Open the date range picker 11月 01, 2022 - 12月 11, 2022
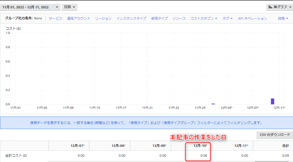The width and height of the screenshot is (293, 162). [x=30, y=7]
